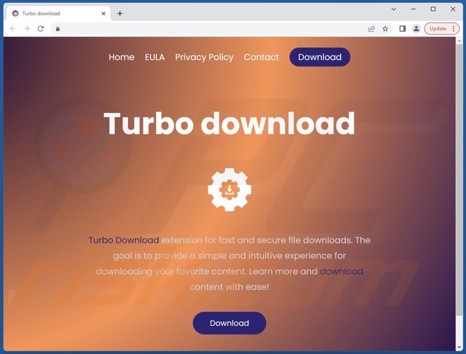Open the EULA page link
The image size is (466, 354).
coord(155,57)
